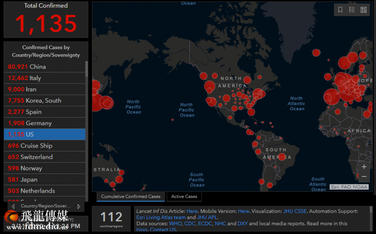Go to next list panel arrow
Image resolution: width=376 pixels, height=234 pixels.
79,206
